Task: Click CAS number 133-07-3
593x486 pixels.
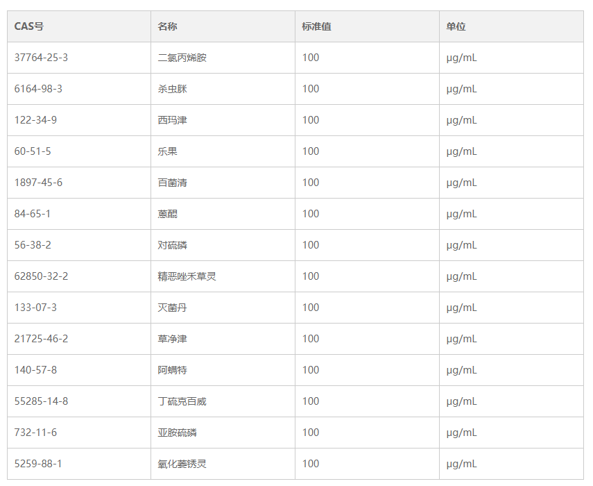Action: tap(35, 308)
